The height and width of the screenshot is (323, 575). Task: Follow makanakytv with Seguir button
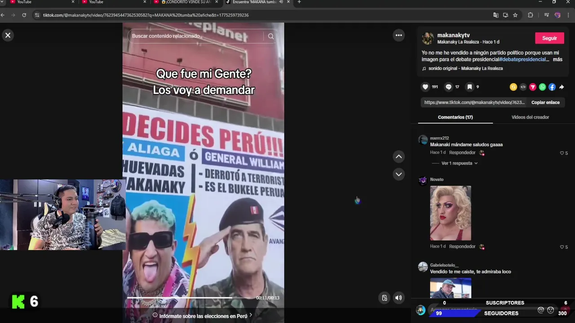(549, 38)
